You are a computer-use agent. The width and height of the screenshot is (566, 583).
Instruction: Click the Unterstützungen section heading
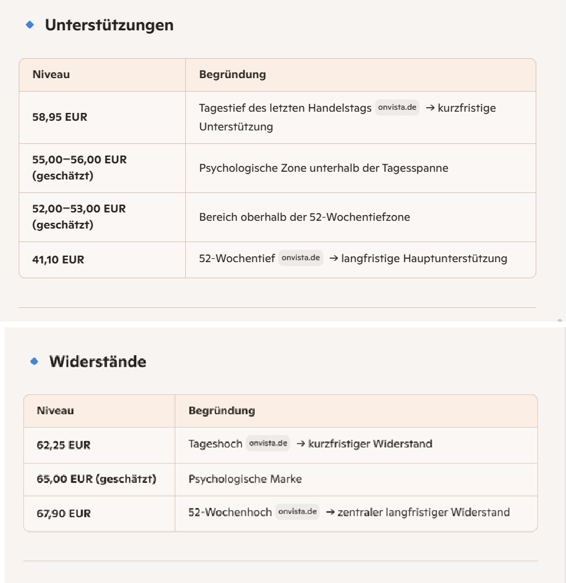pyautogui.click(x=109, y=25)
